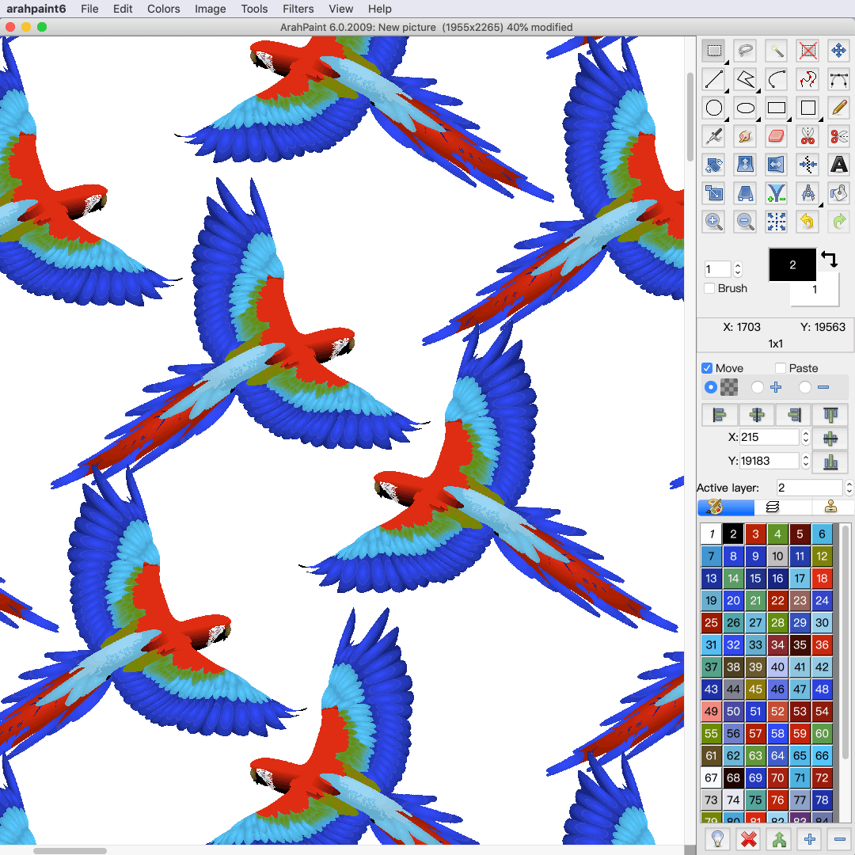
Task: Choose the smudge finger tool
Action: (x=746, y=136)
